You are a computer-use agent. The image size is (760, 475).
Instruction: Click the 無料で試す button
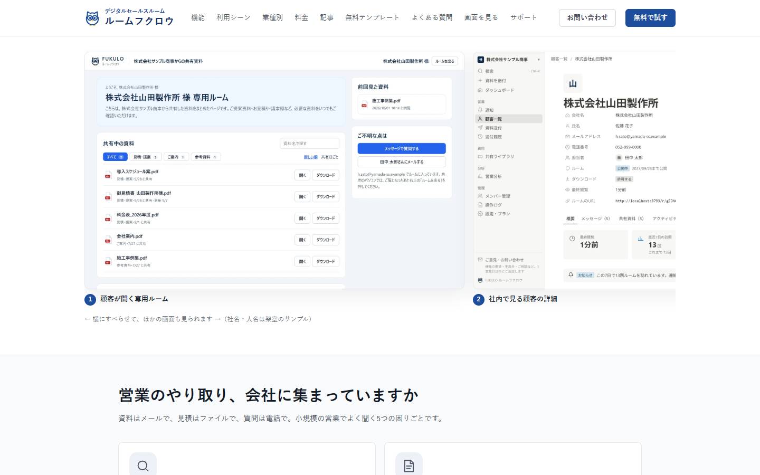click(650, 18)
